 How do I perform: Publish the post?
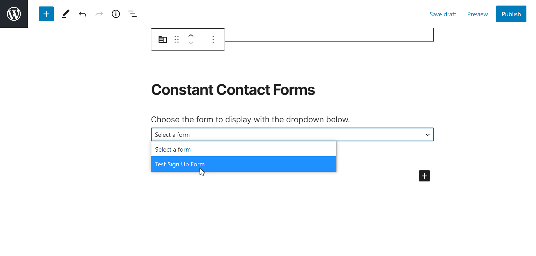click(x=511, y=14)
